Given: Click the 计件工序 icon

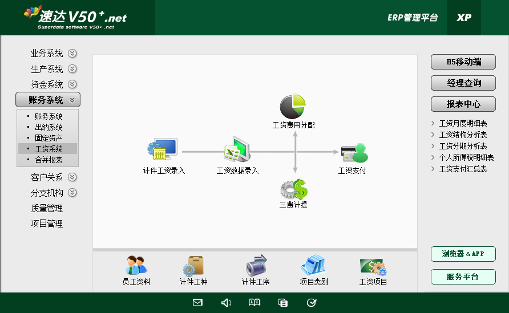Looking at the screenshot, I should click(x=256, y=266).
